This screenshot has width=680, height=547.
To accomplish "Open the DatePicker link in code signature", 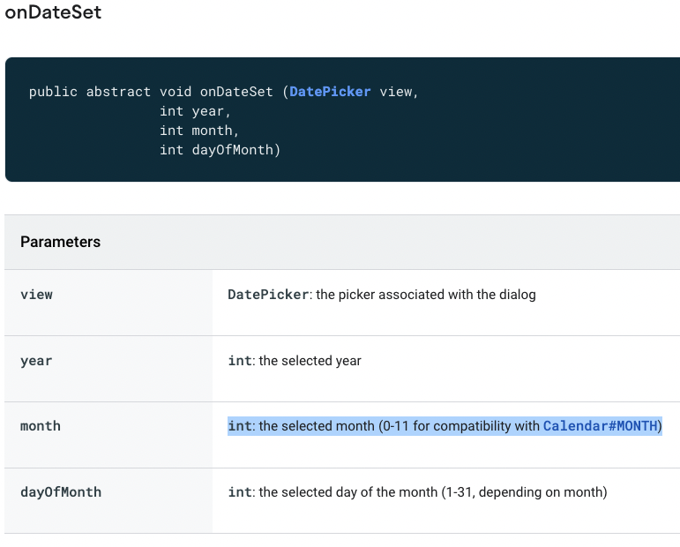I will [330, 92].
